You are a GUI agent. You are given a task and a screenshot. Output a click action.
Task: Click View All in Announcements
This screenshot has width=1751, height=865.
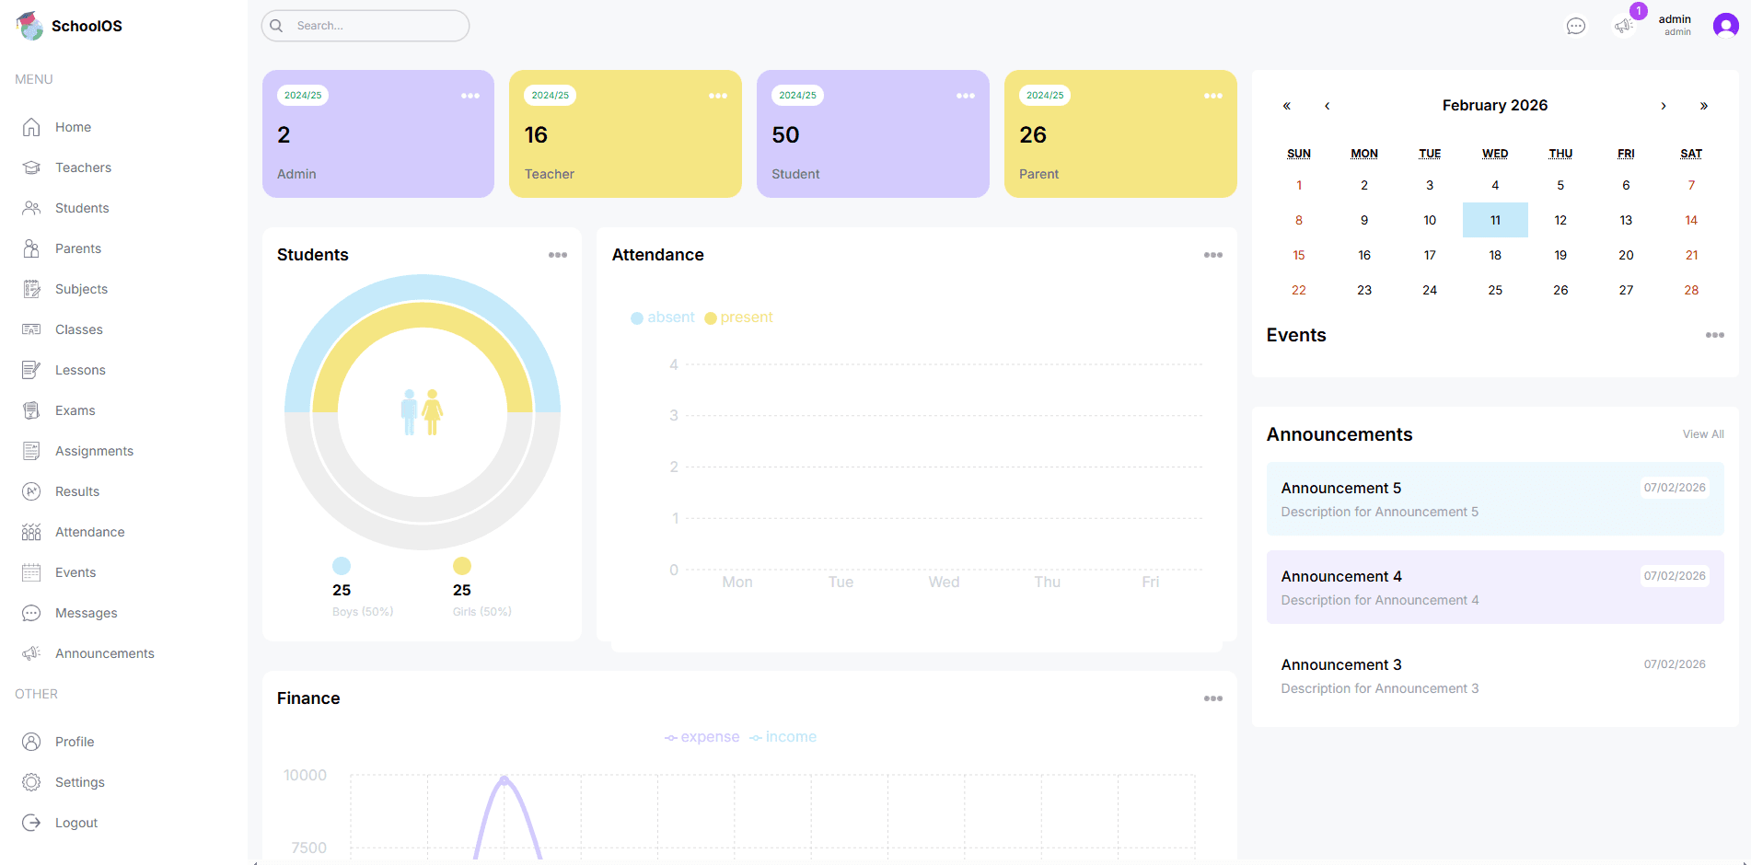click(x=1702, y=434)
